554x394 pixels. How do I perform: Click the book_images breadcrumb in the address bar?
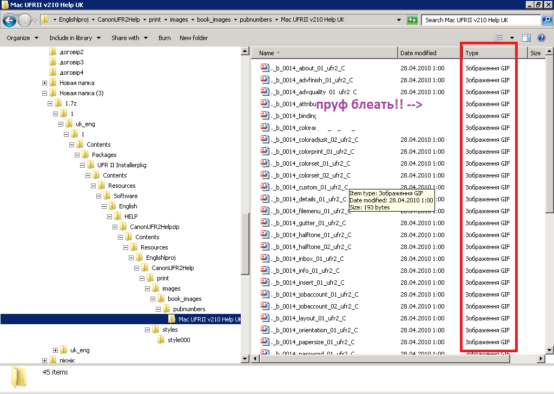[x=214, y=19]
